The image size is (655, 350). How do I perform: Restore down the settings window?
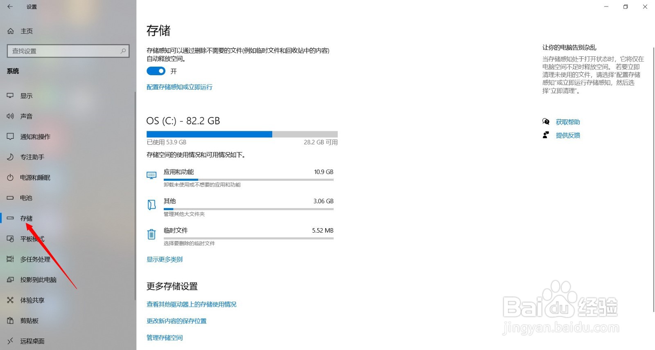626,7
